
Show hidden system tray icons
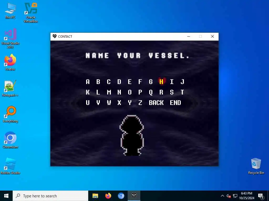click(x=222, y=196)
